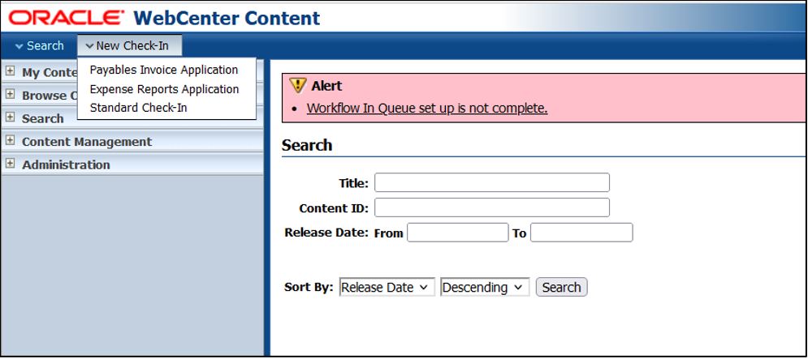
Task: Select Standard Check-In option
Action: 138,108
